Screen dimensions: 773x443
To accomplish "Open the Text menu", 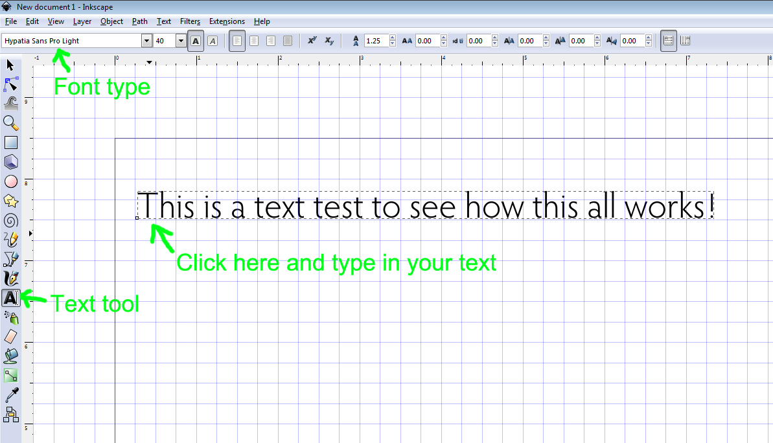I will [163, 21].
